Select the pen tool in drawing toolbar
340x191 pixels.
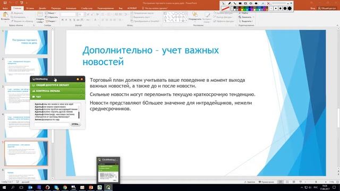[229, 4]
